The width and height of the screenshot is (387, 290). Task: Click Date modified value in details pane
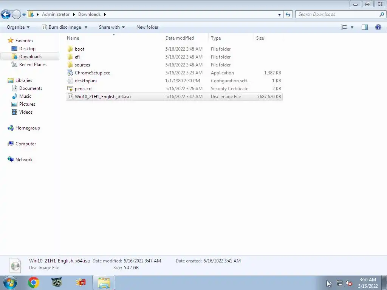(142, 261)
